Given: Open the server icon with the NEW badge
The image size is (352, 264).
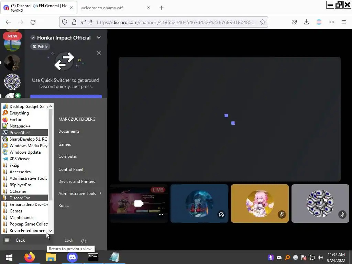Looking at the screenshot, I should point(12,43).
